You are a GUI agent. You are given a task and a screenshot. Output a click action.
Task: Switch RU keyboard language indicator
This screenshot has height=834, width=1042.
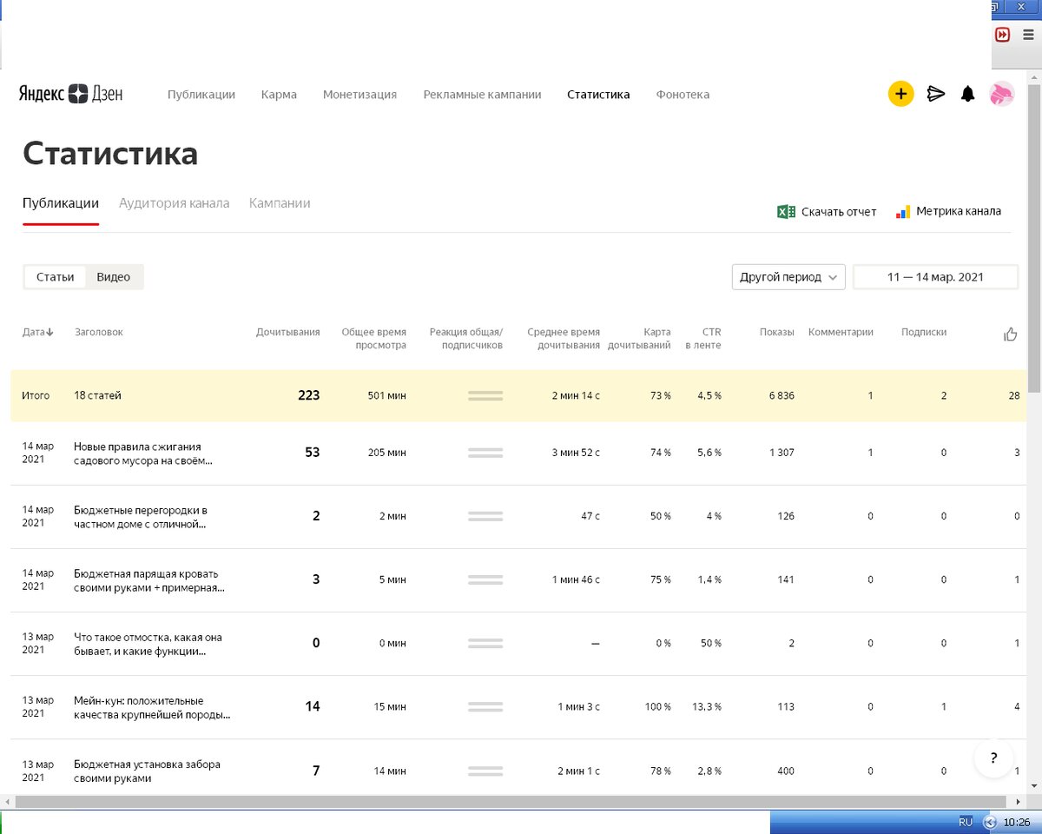(966, 822)
